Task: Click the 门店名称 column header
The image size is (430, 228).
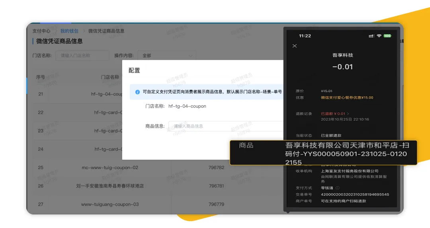Action: coord(110,77)
